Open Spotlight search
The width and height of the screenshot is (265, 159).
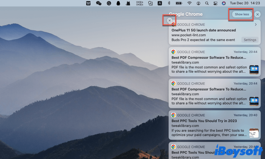(207, 3)
